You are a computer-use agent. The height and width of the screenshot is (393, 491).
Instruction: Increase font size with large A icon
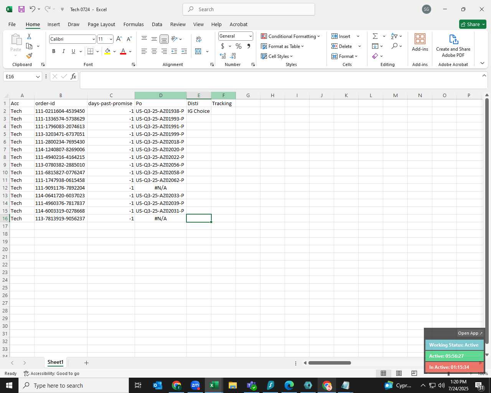coord(119,39)
